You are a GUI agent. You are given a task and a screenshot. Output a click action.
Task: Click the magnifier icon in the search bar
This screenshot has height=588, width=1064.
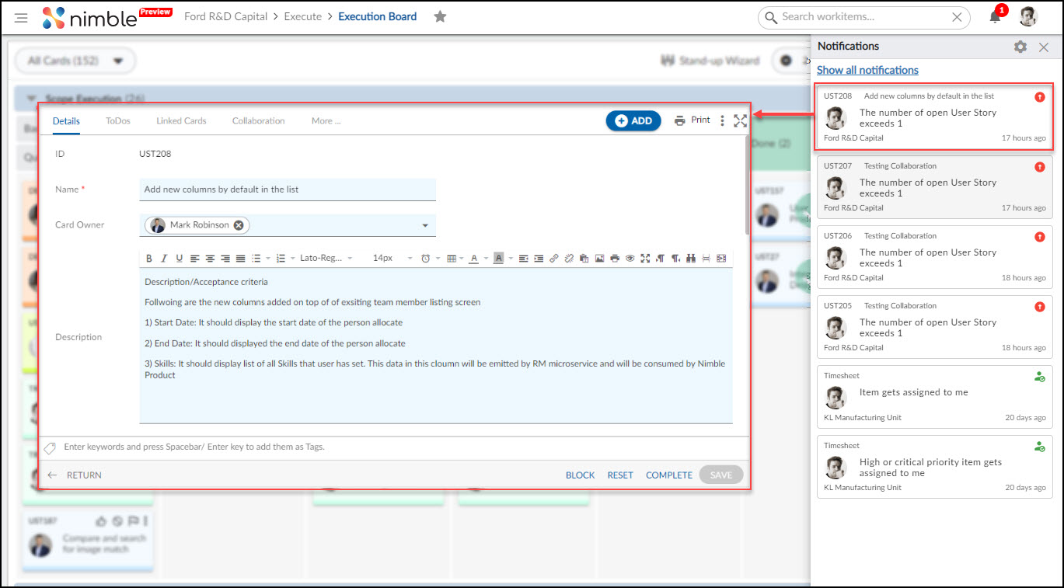click(770, 16)
